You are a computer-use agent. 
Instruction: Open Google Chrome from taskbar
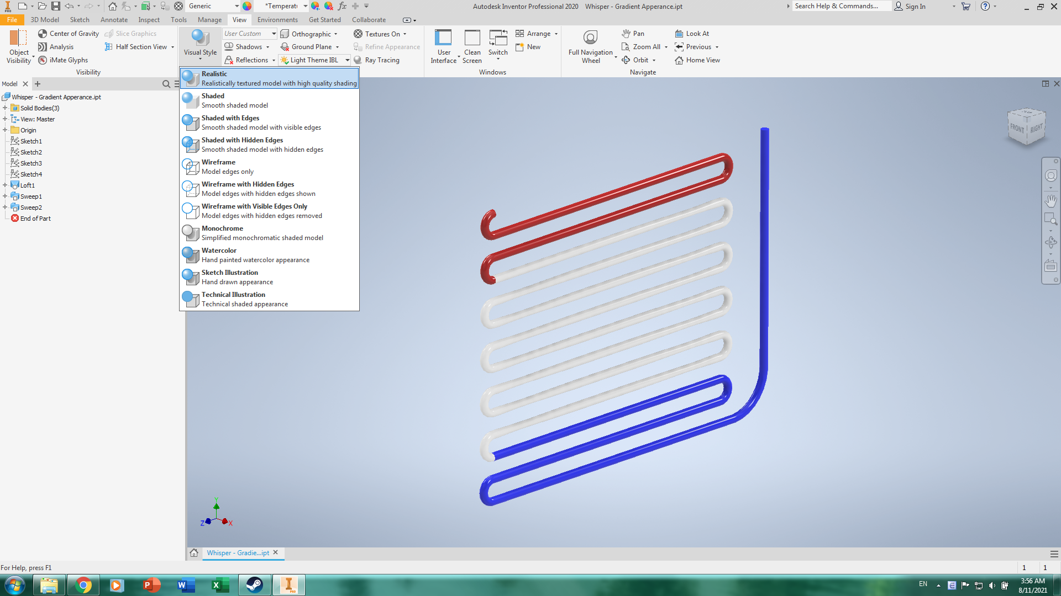pyautogui.click(x=83, y=585)
